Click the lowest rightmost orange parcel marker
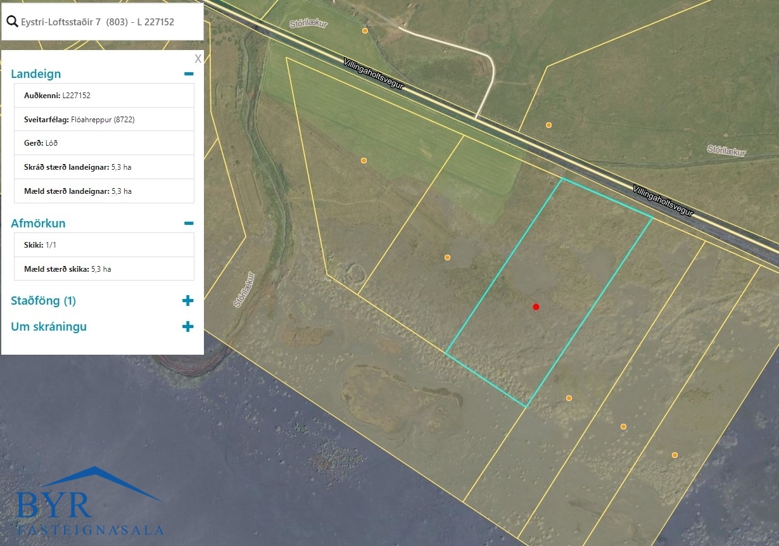Image resolution: width=779 pixels, height=546 pixels. pos(674,455)
